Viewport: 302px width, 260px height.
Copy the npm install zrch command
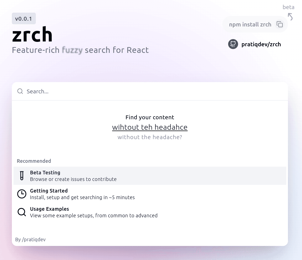[279, 25]
